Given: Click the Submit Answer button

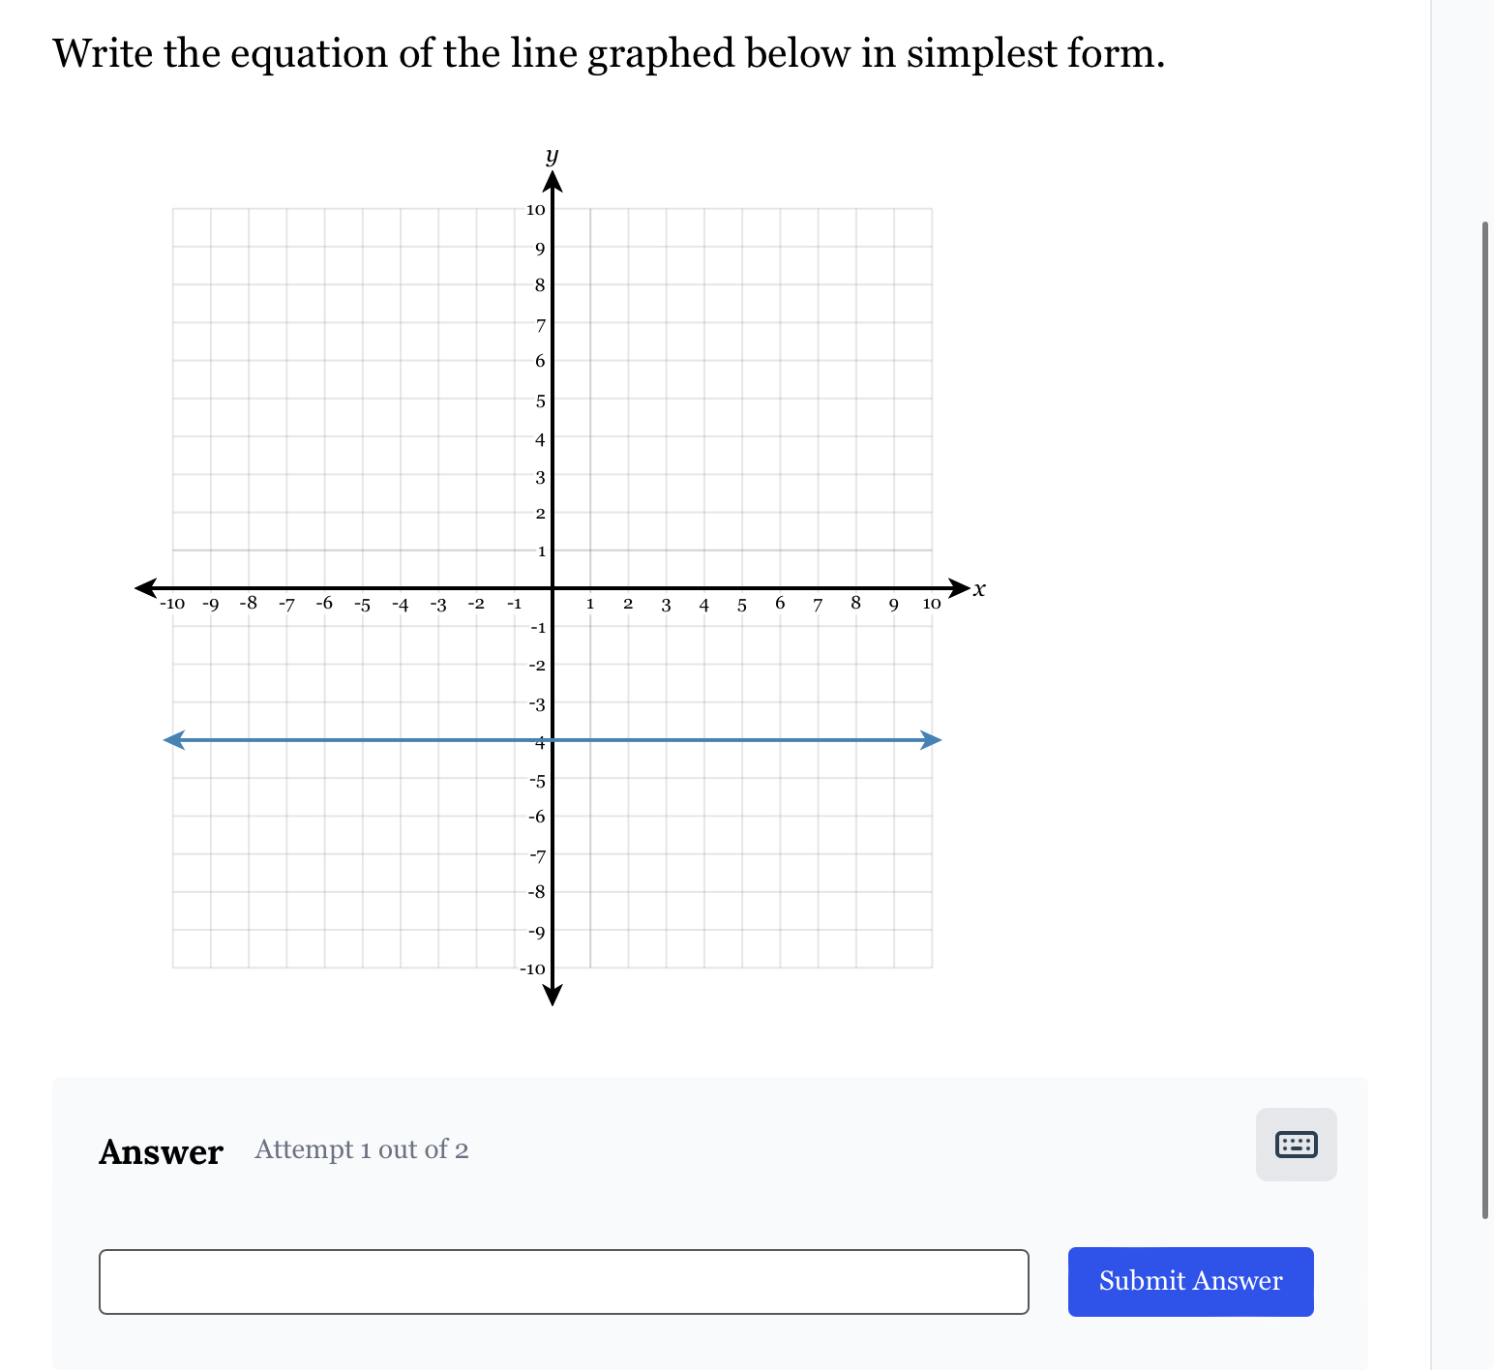Looking at the screenshot, I should tap(1190, 1281).
